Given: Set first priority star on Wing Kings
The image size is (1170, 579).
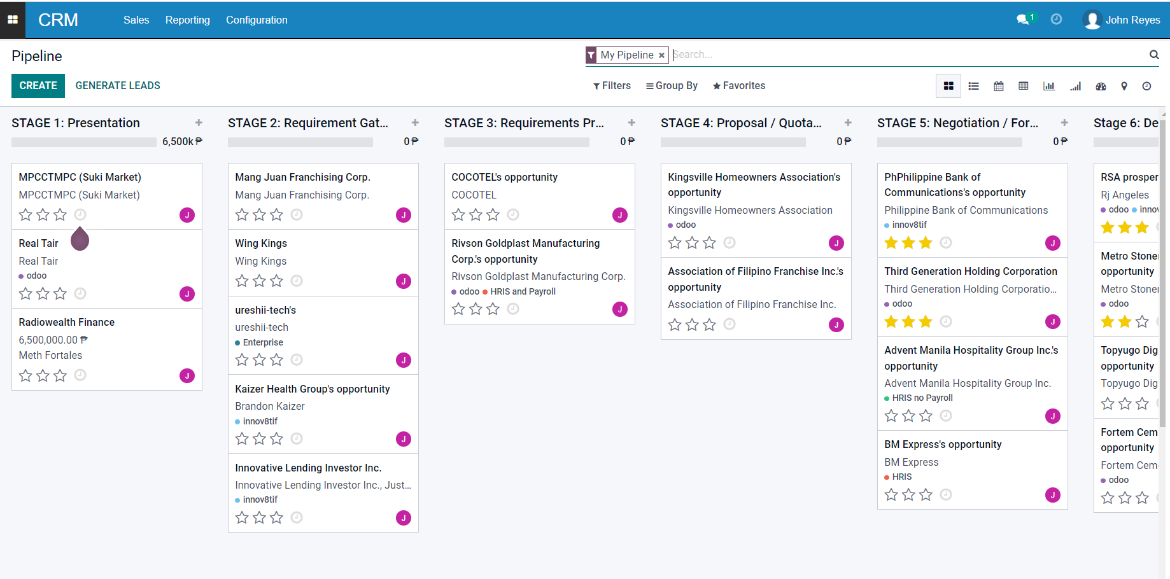Looking at the screenshot, I should (242, 281).
